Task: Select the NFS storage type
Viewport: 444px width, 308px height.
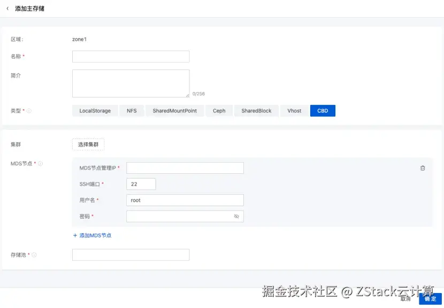Action: pos(132,111)
